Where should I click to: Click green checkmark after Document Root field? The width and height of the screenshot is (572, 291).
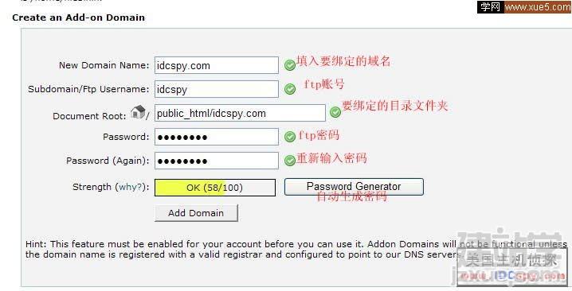(335, 112)
